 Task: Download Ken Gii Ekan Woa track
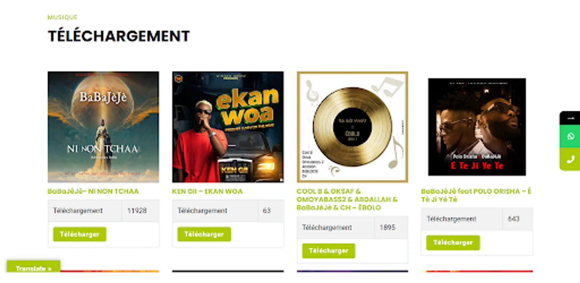204,234
